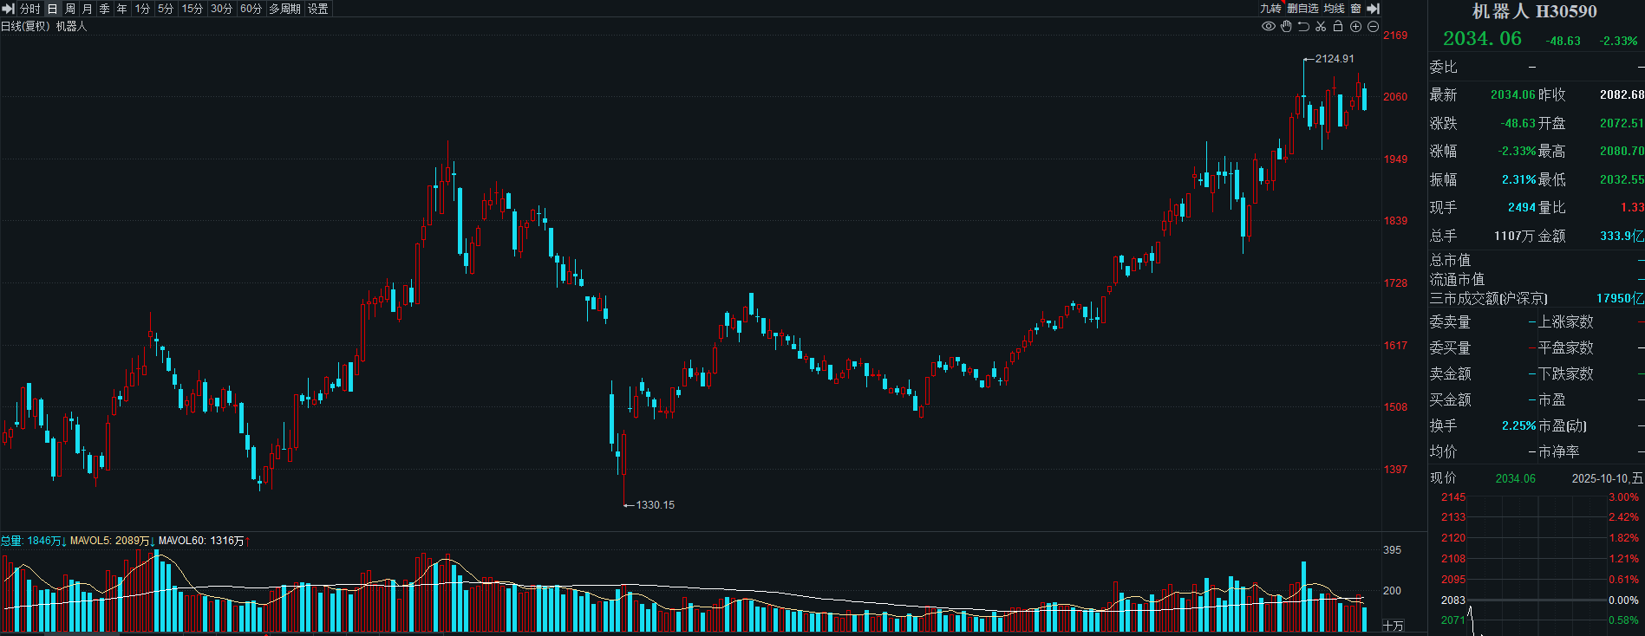Click the 最高 2080.70 value
Viewport: 1645px width, 636px height.
(x=1622, y=151)
